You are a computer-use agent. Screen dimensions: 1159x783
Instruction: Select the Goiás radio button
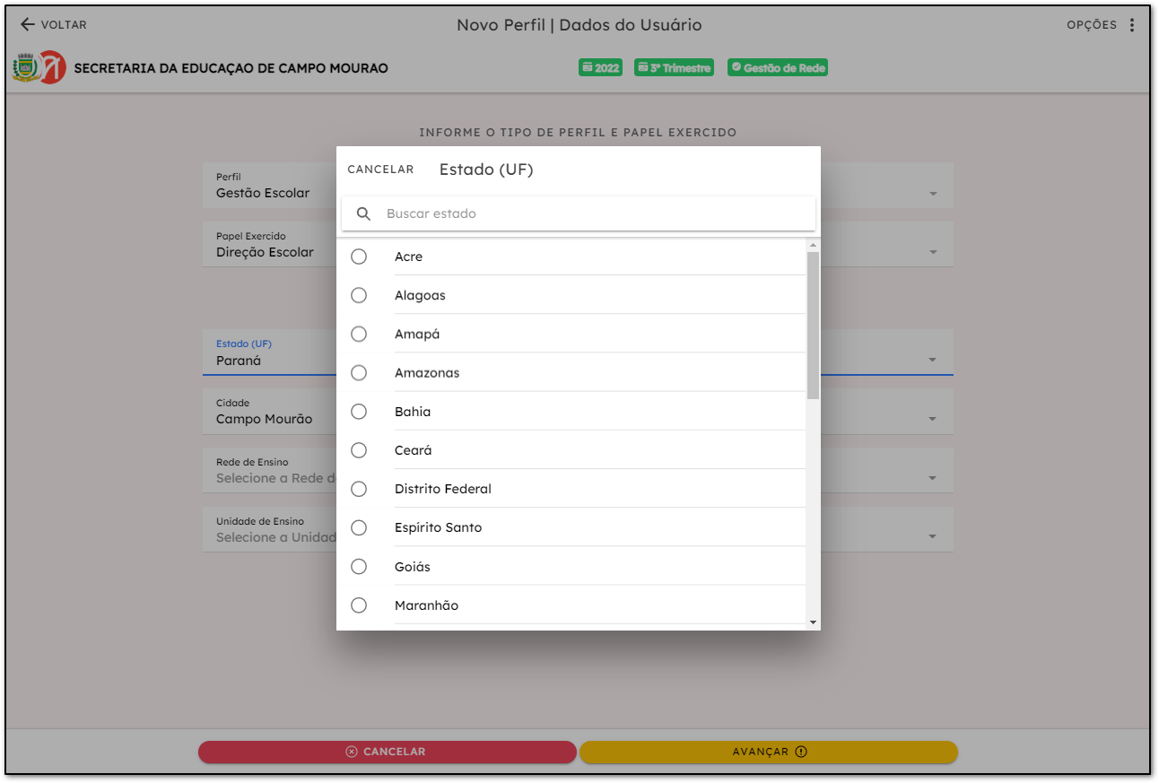pyautogui.click(x=359, y=567)
